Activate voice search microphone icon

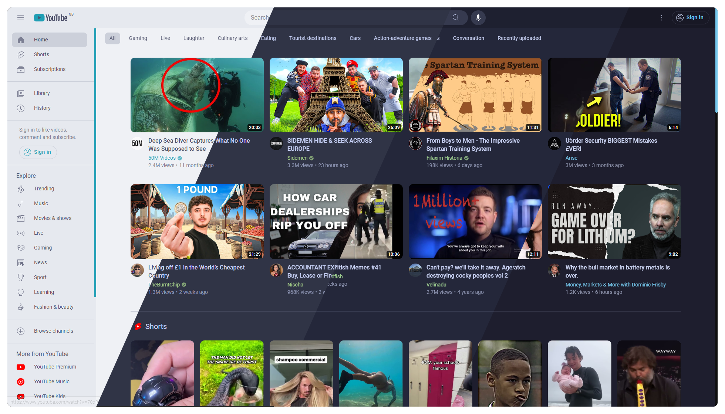pyautogui.click(x=478, y=18)
